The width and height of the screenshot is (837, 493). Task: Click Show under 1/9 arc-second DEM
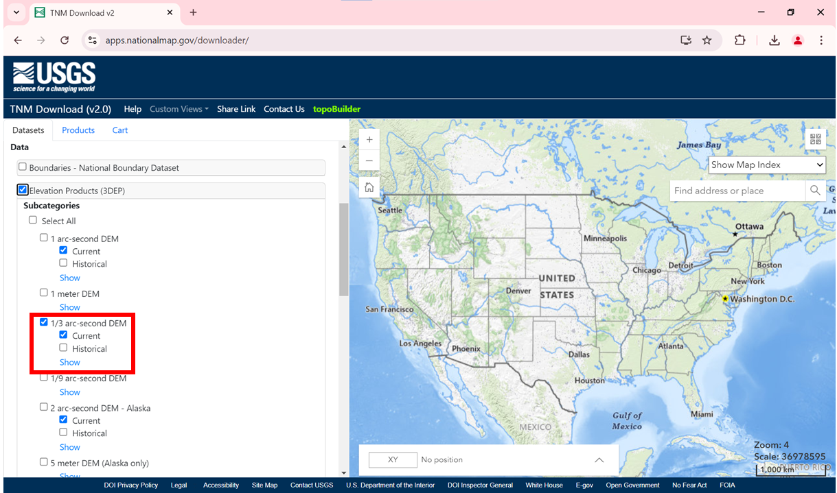(69, 392)
